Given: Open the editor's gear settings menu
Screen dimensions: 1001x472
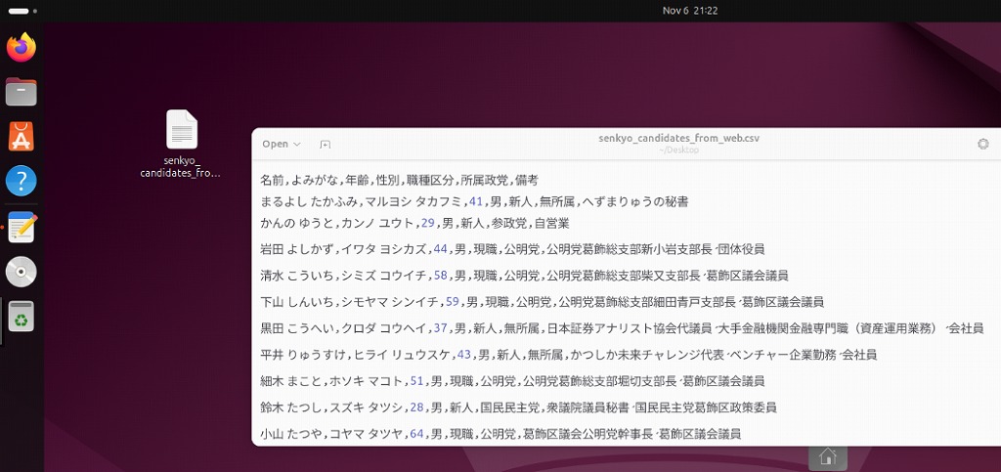Looking at the screenshot, I should pos(982,144).
